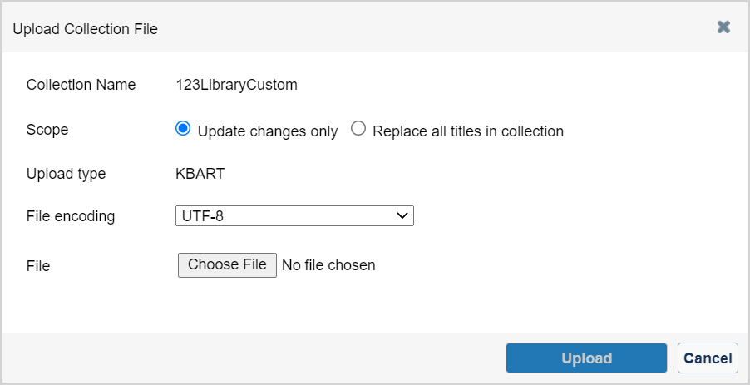Close the Upload Collection File dialog

pyautogui.click(x=723, y=27)
